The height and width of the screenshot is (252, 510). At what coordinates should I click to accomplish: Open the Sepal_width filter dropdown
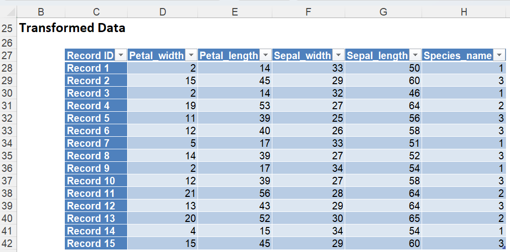pos(339,56)
